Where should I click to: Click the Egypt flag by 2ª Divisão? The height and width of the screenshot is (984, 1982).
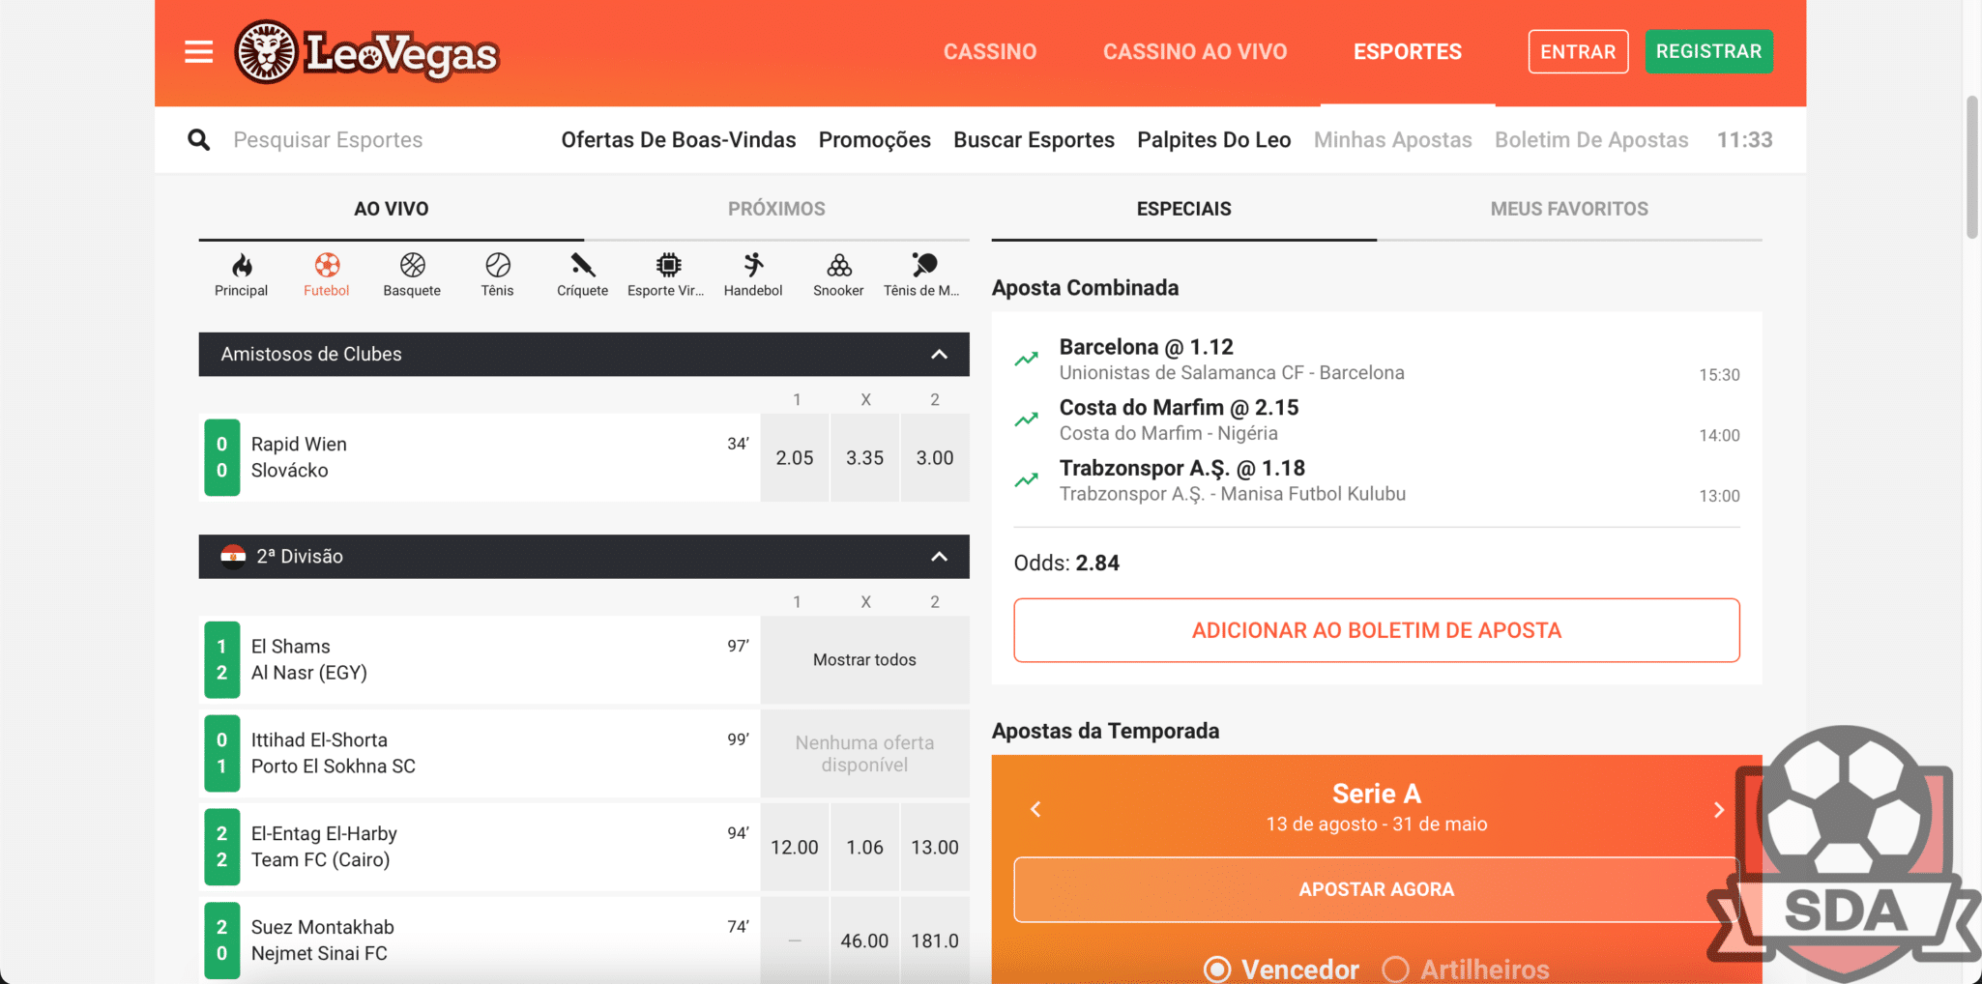[x=233, y=556]
